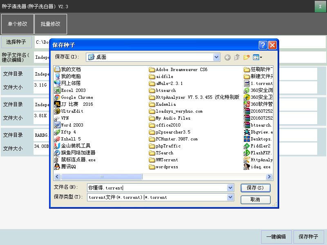Viewport: 327px width, 245px height.
Task: Select the Dbgview file icon
Action: [247, 132]
